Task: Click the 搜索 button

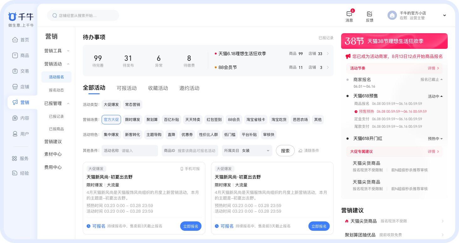Action: 285,151
